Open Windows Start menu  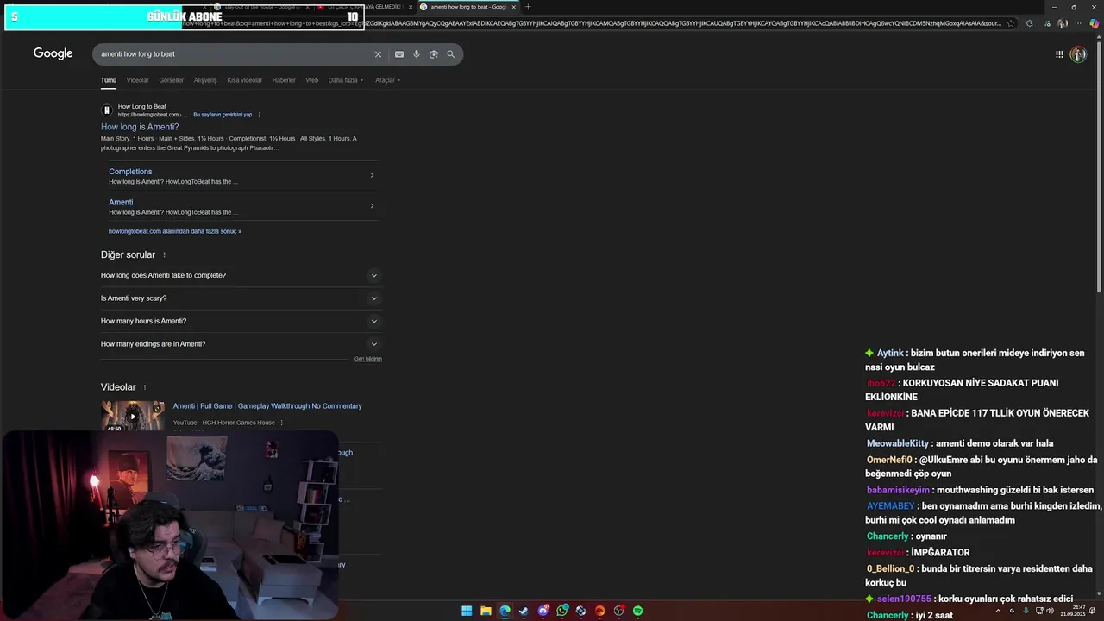[x=467, y=611]
